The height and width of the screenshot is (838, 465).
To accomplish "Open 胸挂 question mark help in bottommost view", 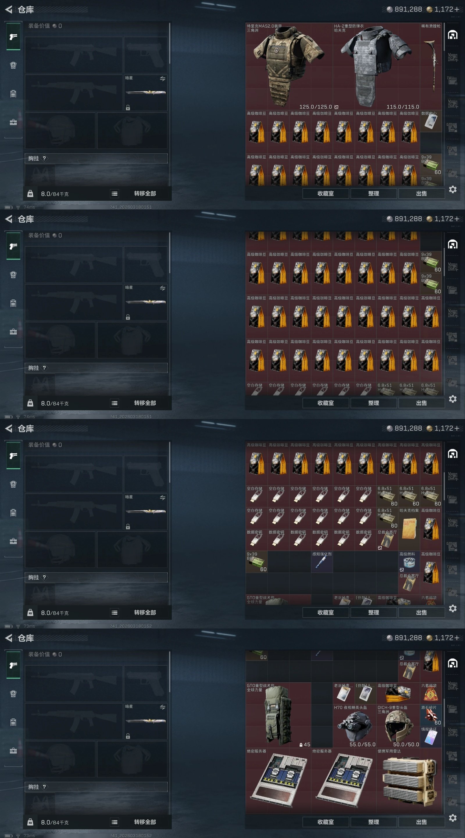I will click(x=44, y=787).
